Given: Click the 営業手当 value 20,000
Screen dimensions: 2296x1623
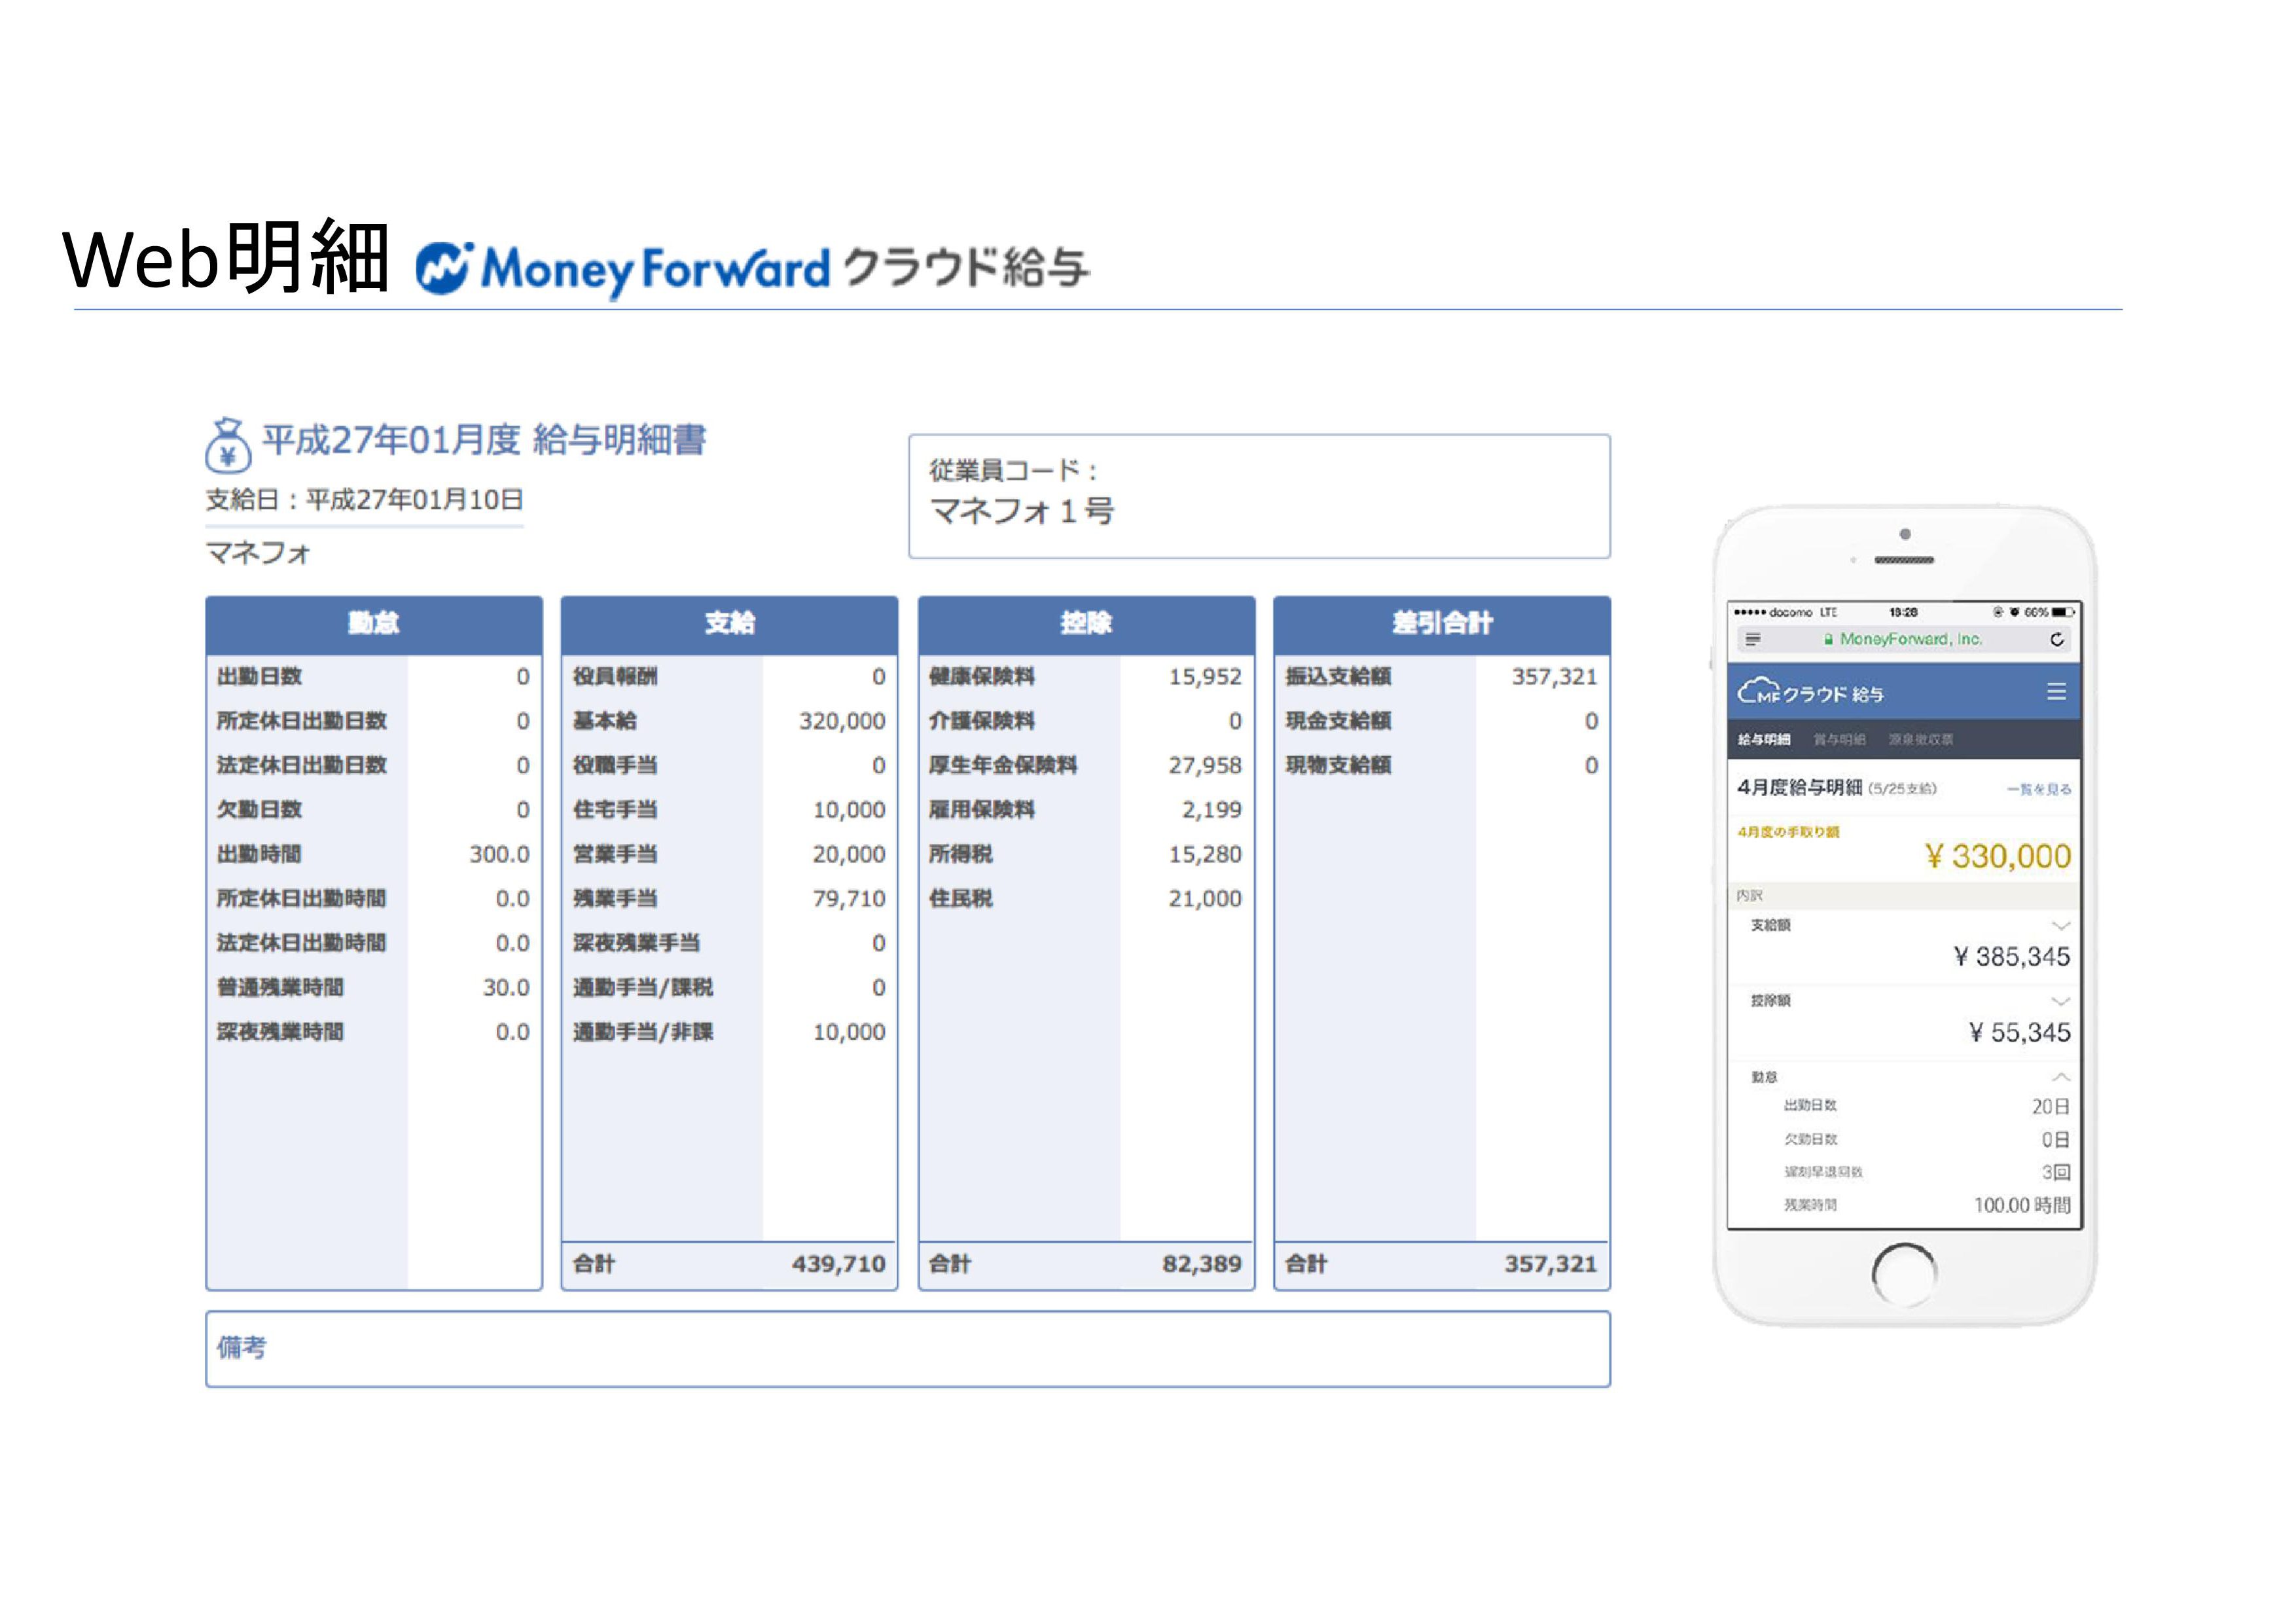Looking at the screenshot, I should [849, 854].
